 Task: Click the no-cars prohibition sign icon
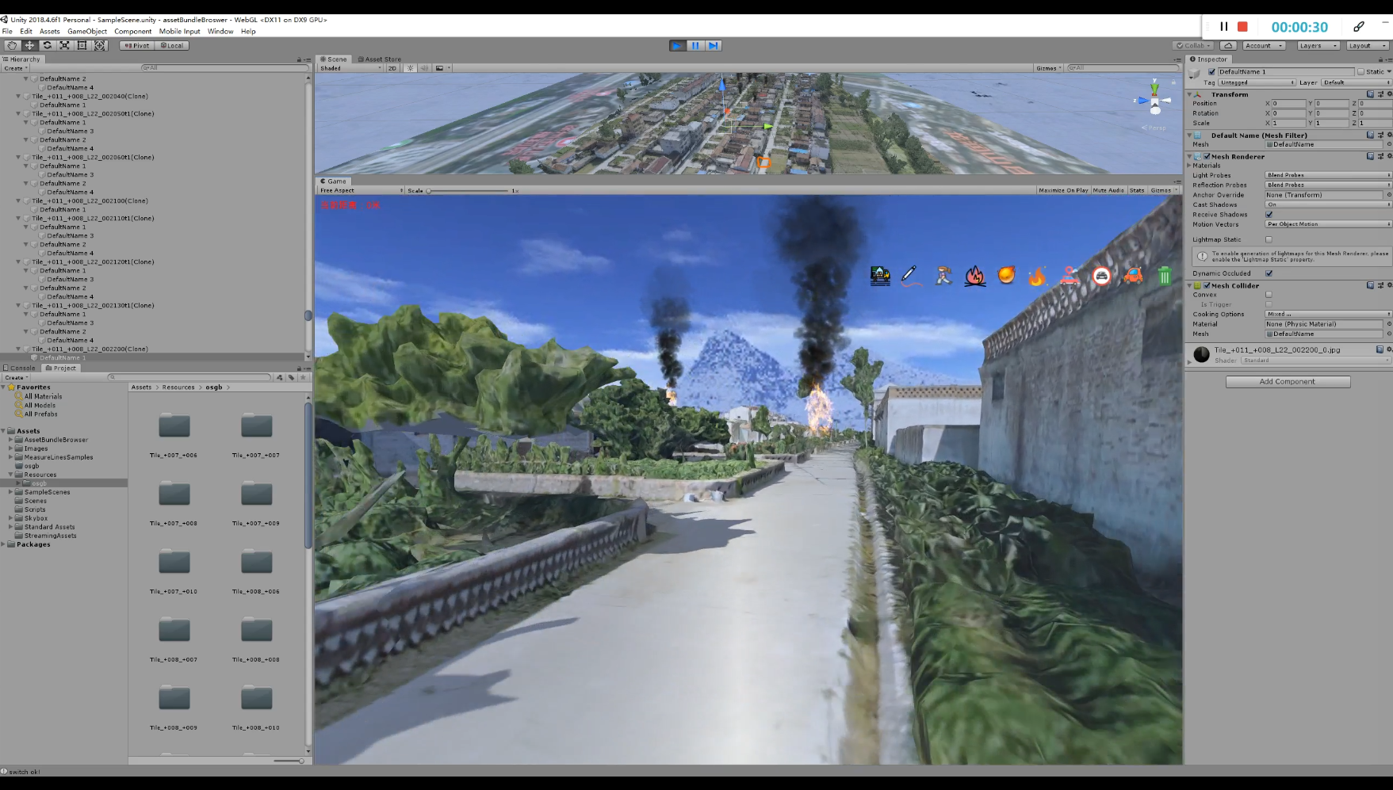point(1101,276)
